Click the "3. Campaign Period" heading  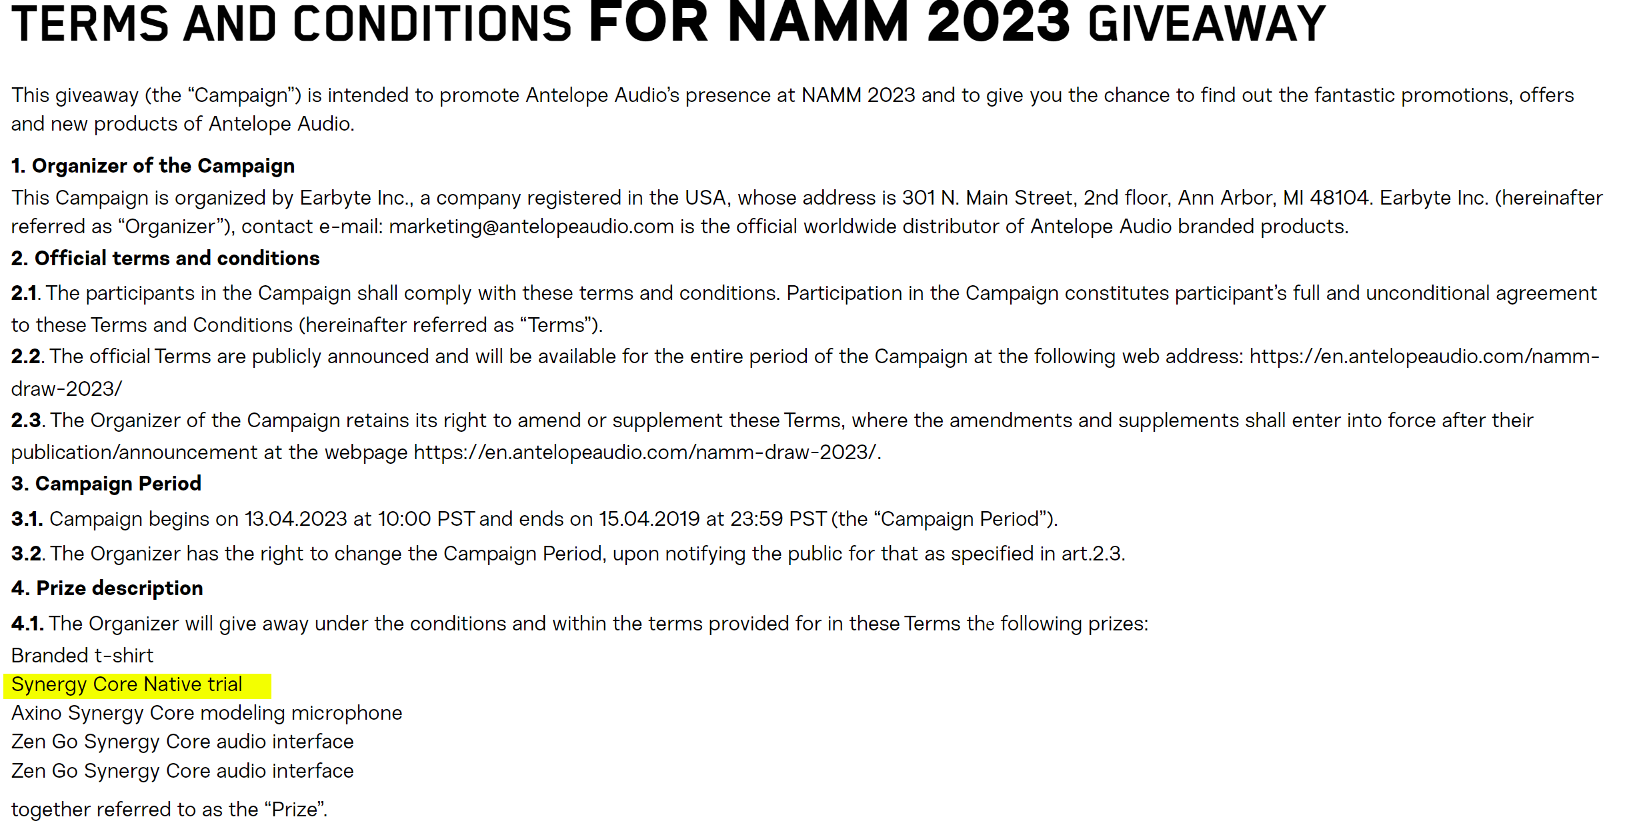coord(106,484)
